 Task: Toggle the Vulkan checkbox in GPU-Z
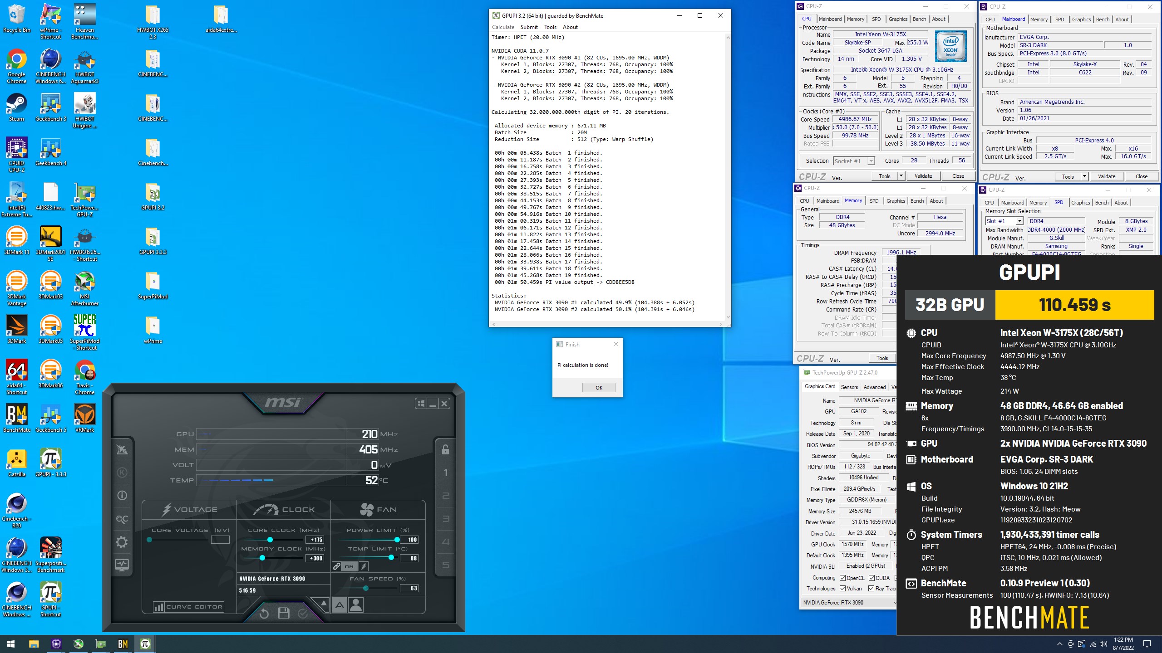842,589
